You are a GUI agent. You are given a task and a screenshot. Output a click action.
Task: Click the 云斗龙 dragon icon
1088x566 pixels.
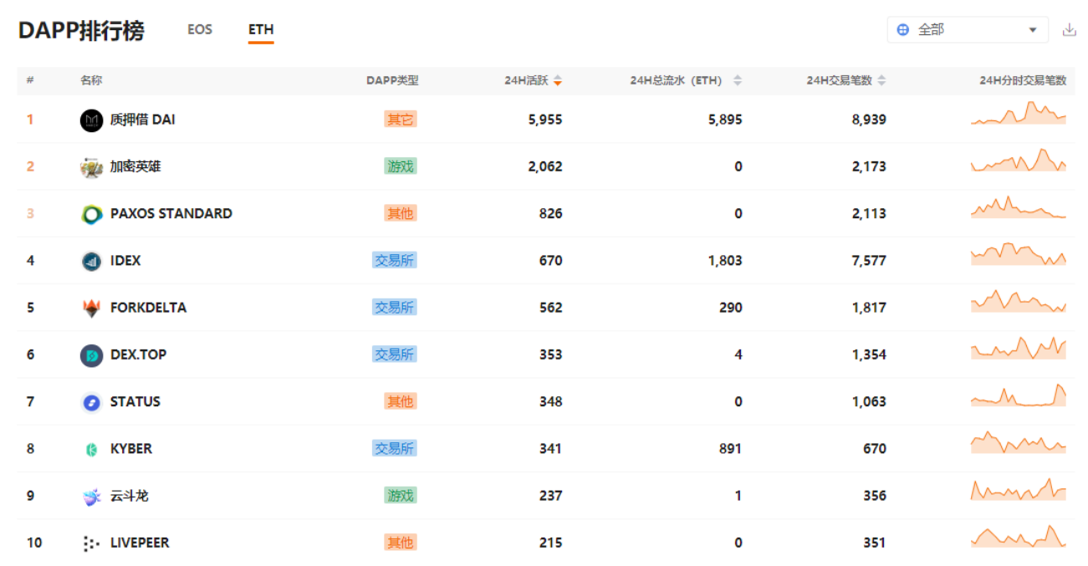coord(91,497)
